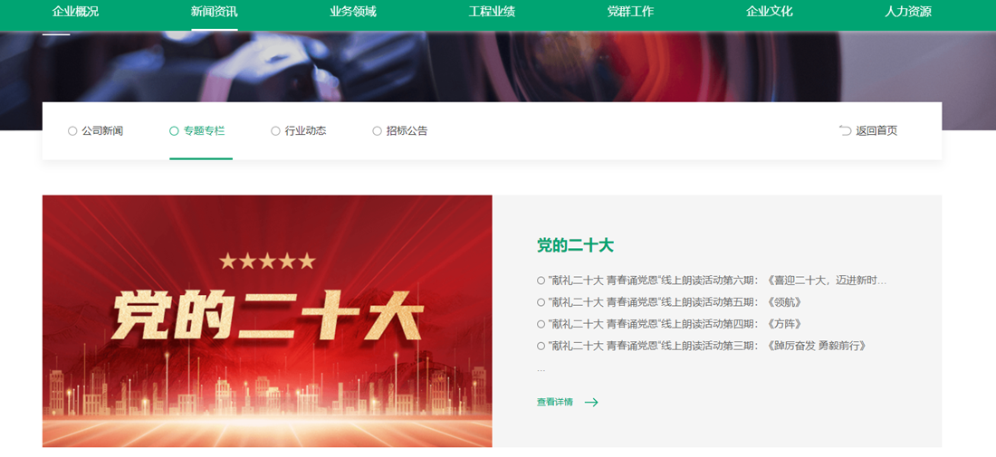Click the circle icon before 行业动态
The height and width of the screenshot is (457, 996).
tap(275, 130)
